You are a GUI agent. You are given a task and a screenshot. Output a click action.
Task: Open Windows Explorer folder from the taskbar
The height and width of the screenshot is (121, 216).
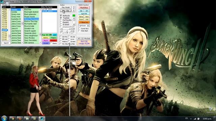tap(27, 119)
